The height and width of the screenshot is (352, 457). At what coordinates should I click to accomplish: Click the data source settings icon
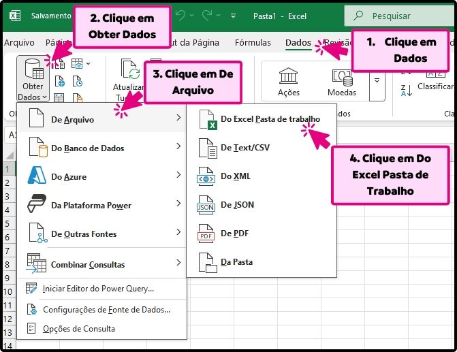31,309
